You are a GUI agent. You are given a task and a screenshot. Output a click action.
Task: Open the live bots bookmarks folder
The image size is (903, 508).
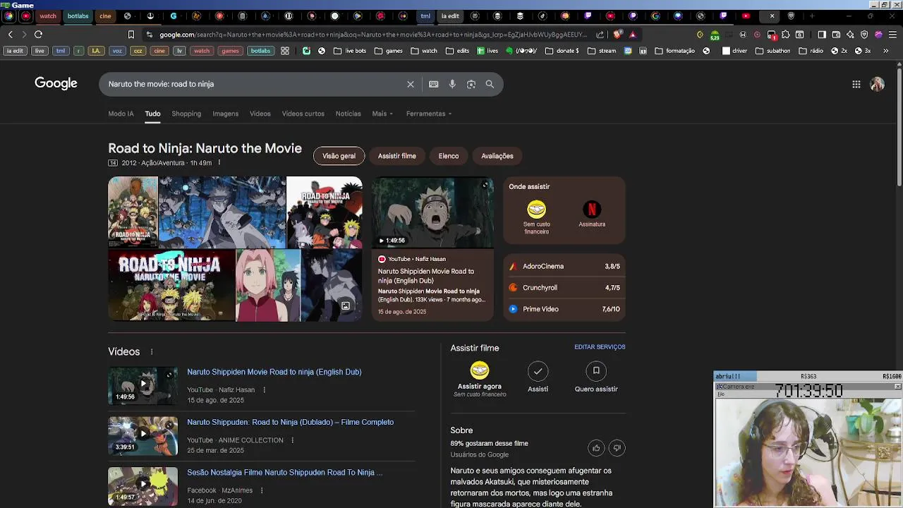click(350, 51)
